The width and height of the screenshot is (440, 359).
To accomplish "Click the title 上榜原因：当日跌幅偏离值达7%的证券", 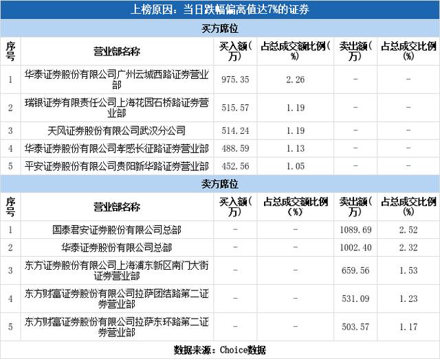I will [220, 10].
